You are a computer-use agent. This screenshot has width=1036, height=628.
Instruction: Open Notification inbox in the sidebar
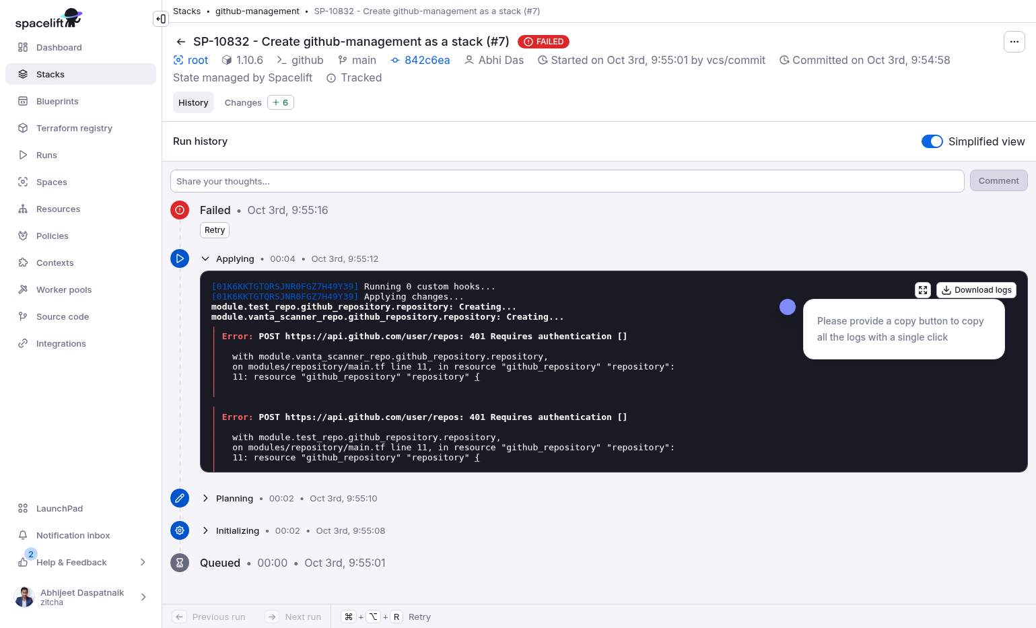click(x=73, y=536)
